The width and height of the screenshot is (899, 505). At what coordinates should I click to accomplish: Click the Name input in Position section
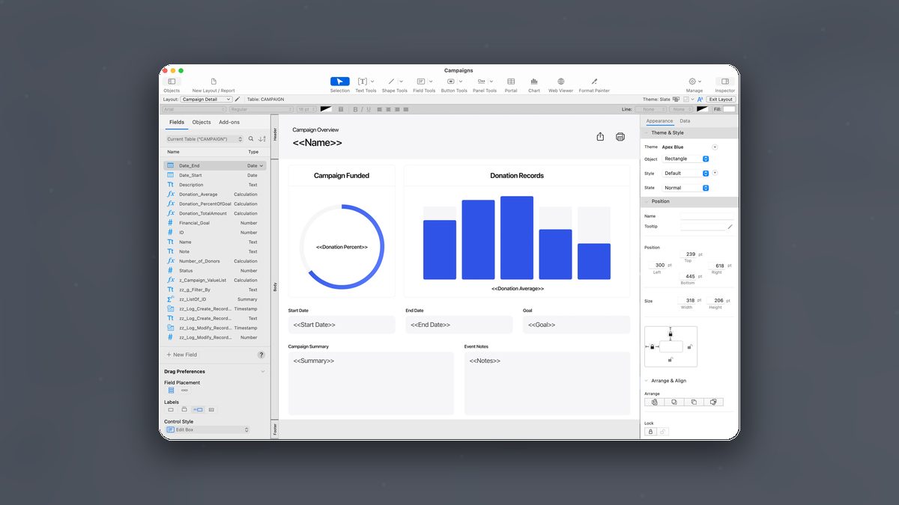tap(707, 215)
